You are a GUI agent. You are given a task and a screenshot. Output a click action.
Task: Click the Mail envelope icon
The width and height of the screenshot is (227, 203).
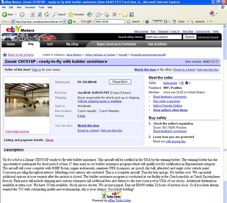click(98, 14)
